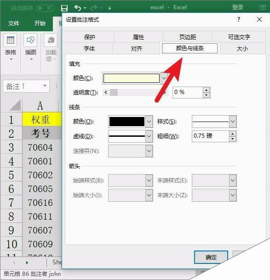Select the 颜色与线条 tab
This screenshot has height=280, width=270.
point(190,48)
